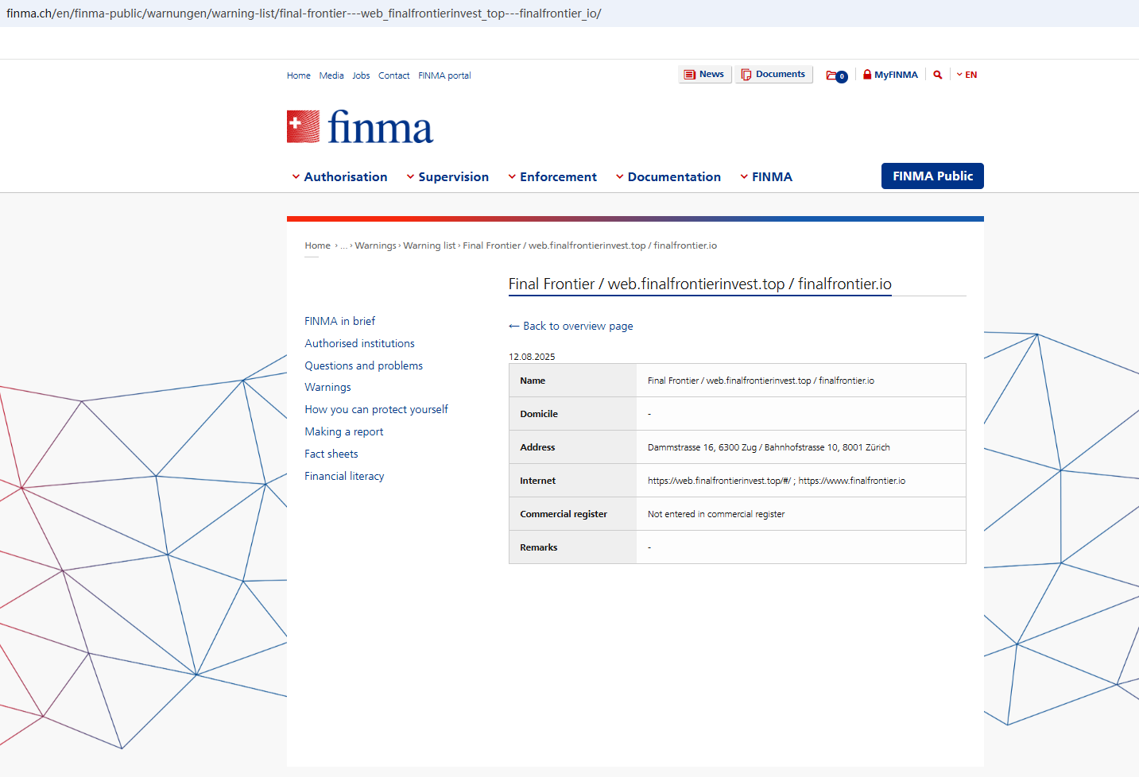1139x777 pixels.
Task: Click 'Not entered in commercial register' text
Action: pyautogui.click(x=716, y=514)
